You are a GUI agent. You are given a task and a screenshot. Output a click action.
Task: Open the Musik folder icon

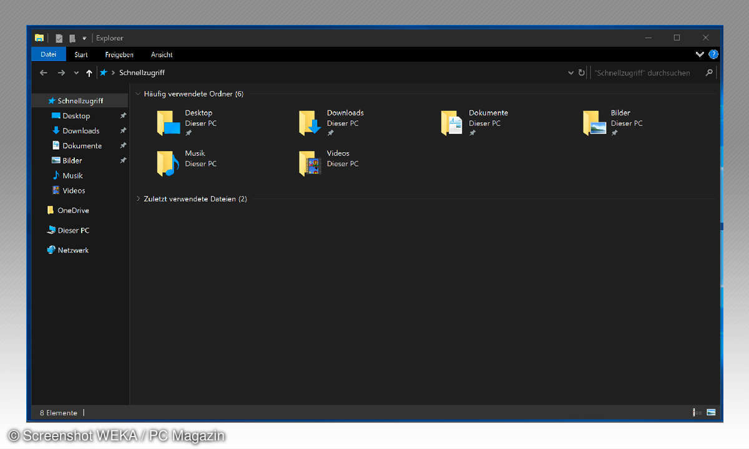coord(168,163)
